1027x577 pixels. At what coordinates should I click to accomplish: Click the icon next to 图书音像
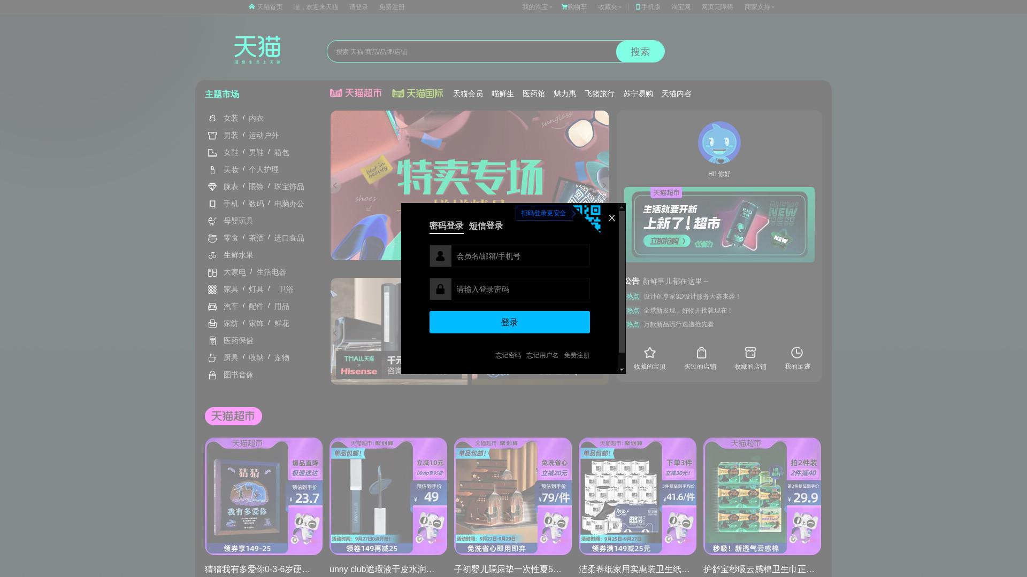[x=212, y=375]
